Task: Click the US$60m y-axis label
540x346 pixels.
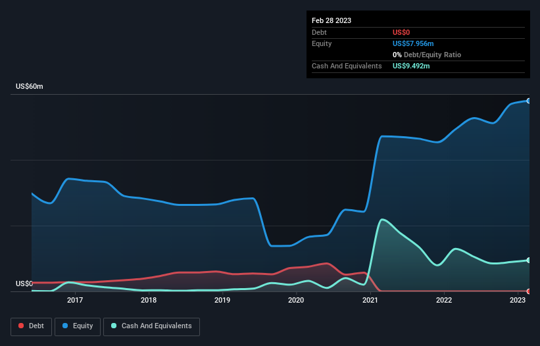Action: pos(30,86)
